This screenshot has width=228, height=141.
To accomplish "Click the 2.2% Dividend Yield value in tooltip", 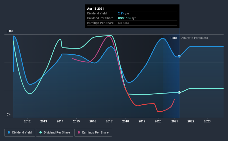I will click(x=121, y=13).
